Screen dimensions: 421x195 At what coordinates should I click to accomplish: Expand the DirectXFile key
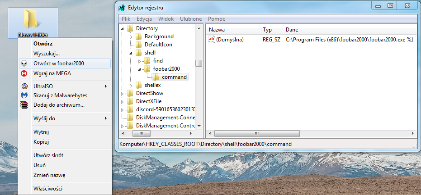pyautogui.click(x=123, y=102)
